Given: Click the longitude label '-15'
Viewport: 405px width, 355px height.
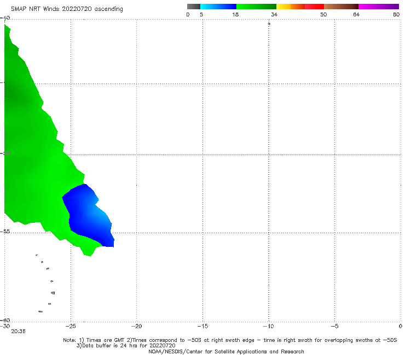Looking at the screenshot, I should (x=202, y=326).
